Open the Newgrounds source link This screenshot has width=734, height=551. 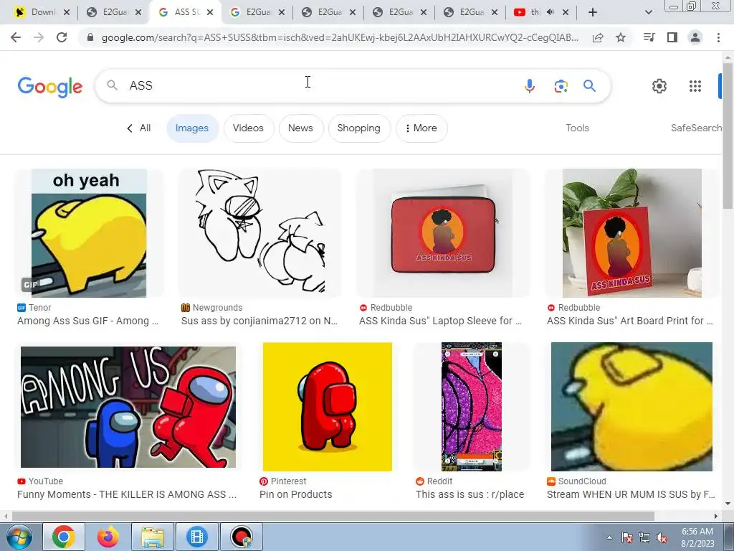pos(212,307)
